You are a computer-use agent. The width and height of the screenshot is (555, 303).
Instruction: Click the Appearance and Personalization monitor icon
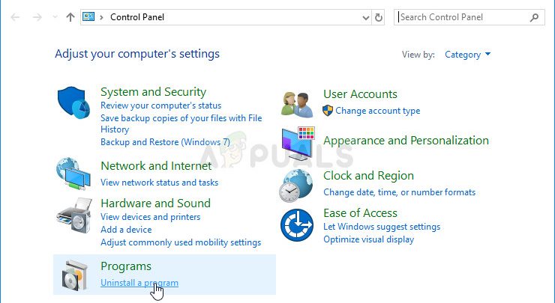[298, 142]
